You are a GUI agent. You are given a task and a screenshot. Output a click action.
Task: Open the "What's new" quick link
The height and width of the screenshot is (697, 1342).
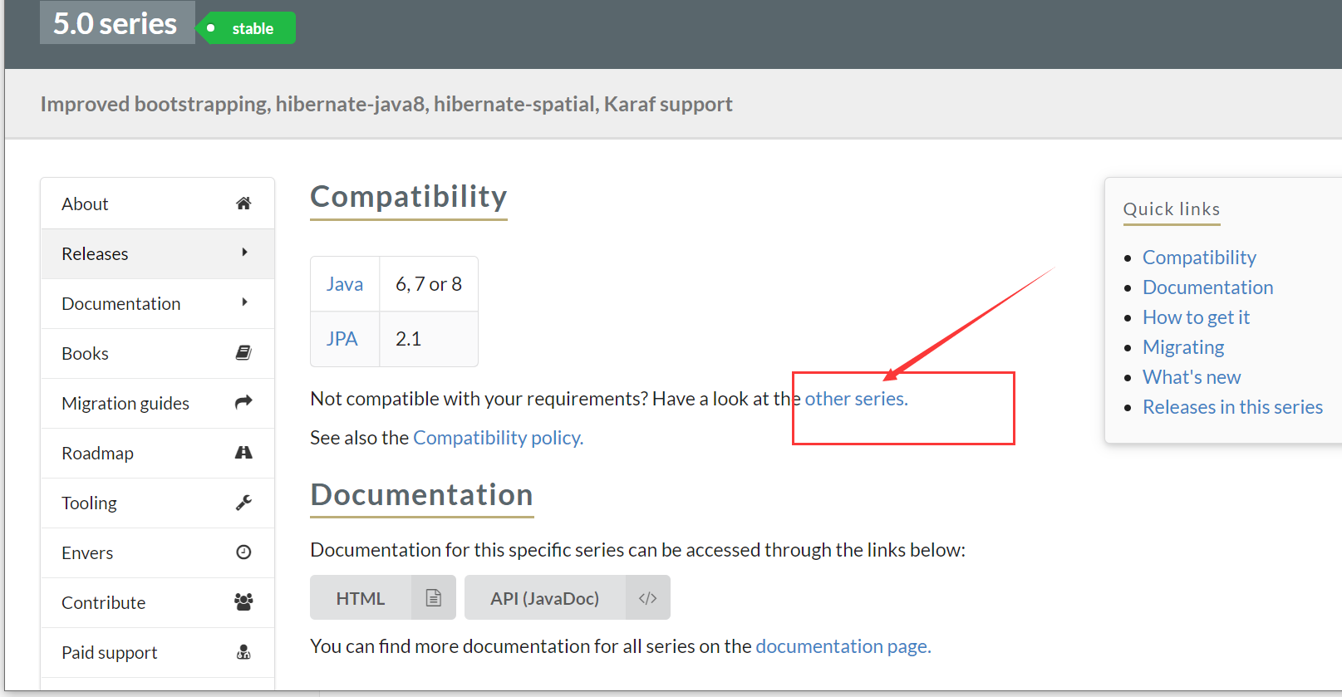click(1192, 377)
